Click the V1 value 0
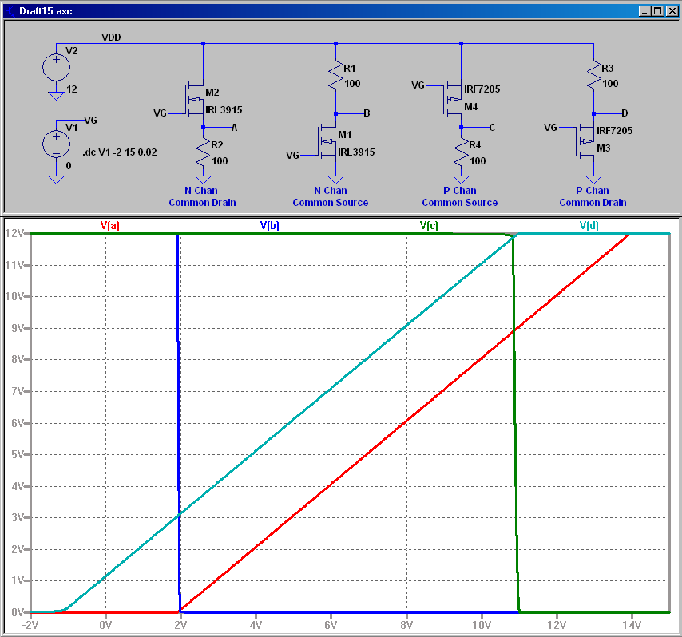 [69, 166]
